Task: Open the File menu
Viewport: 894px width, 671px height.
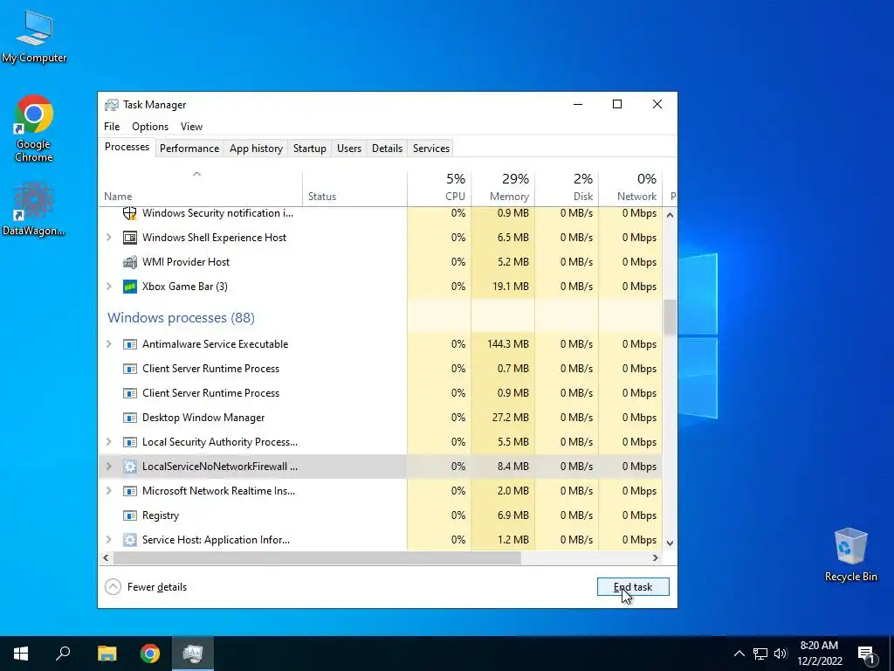Action: 112,127
